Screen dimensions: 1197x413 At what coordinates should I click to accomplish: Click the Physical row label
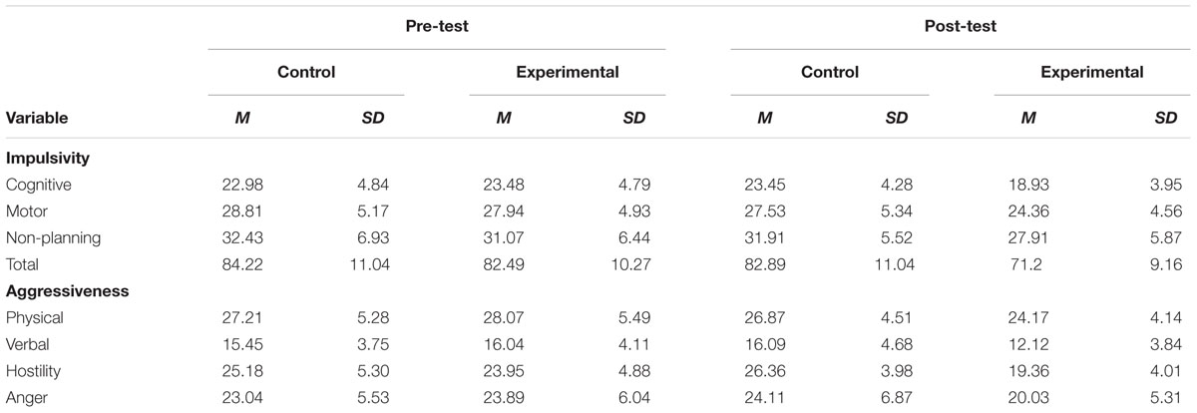(33, 318)
